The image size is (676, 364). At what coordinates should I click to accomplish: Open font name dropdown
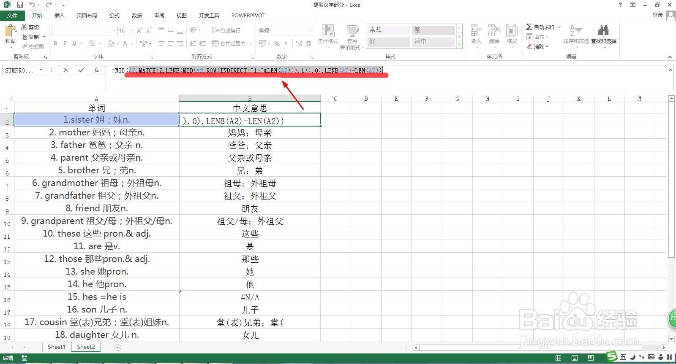[x=114, y=31]
